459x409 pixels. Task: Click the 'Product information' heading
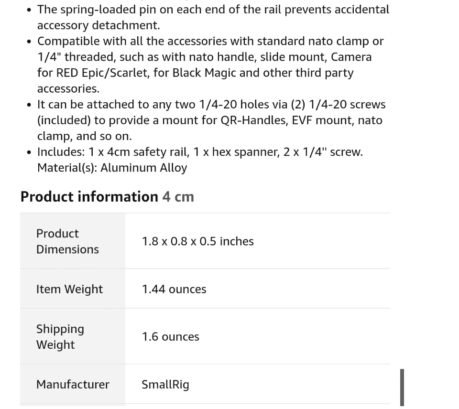coord(89,197)
